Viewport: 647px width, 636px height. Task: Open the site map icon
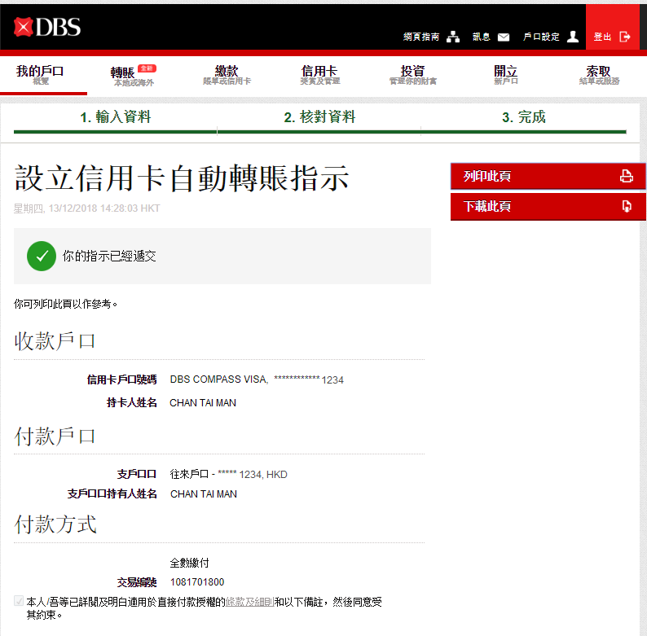coord(453,37)
